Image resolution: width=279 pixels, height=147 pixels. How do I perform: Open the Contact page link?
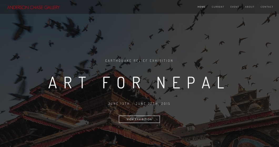pos(267,7)
